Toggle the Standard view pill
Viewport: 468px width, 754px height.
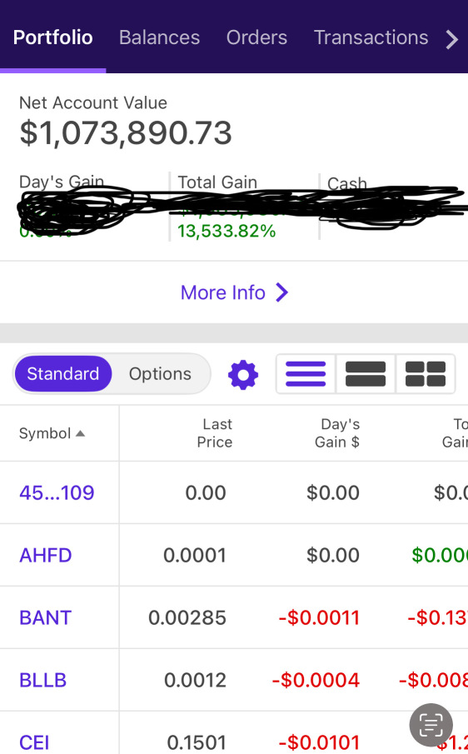click(63, 373)
